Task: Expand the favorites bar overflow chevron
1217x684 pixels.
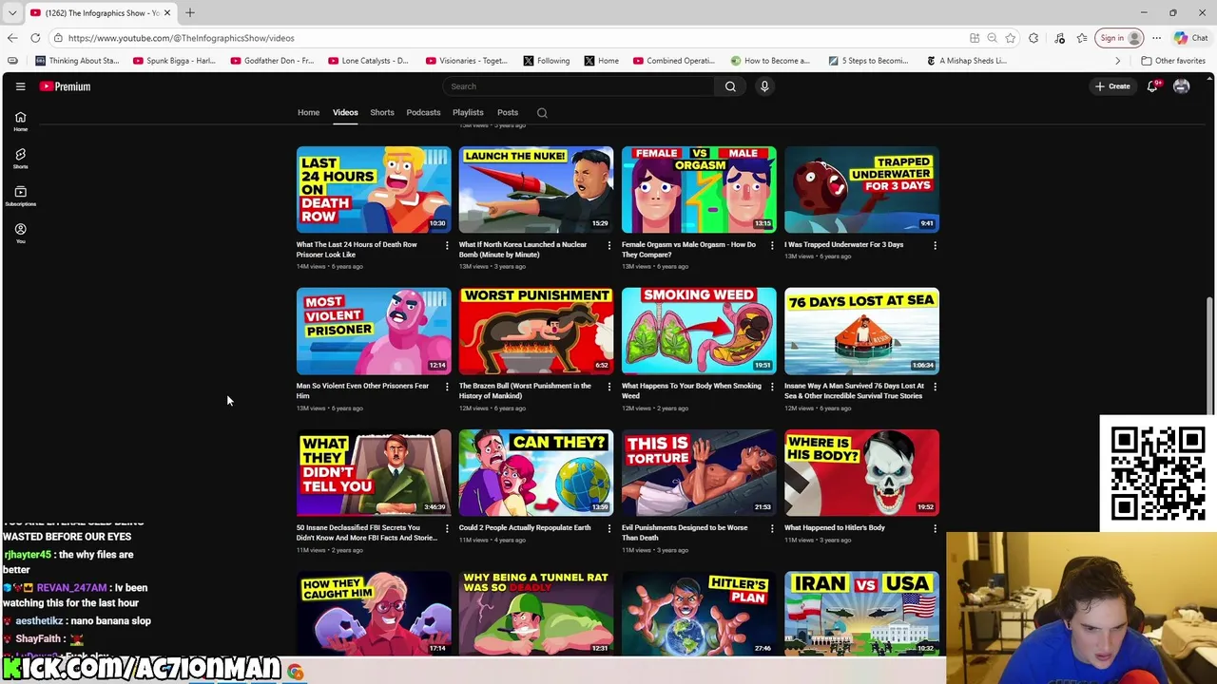Action: (1118, 61)
